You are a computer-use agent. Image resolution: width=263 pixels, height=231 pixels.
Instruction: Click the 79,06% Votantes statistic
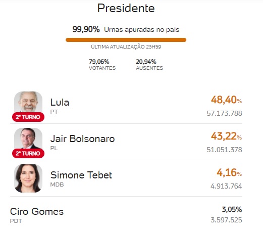point(102,65)
